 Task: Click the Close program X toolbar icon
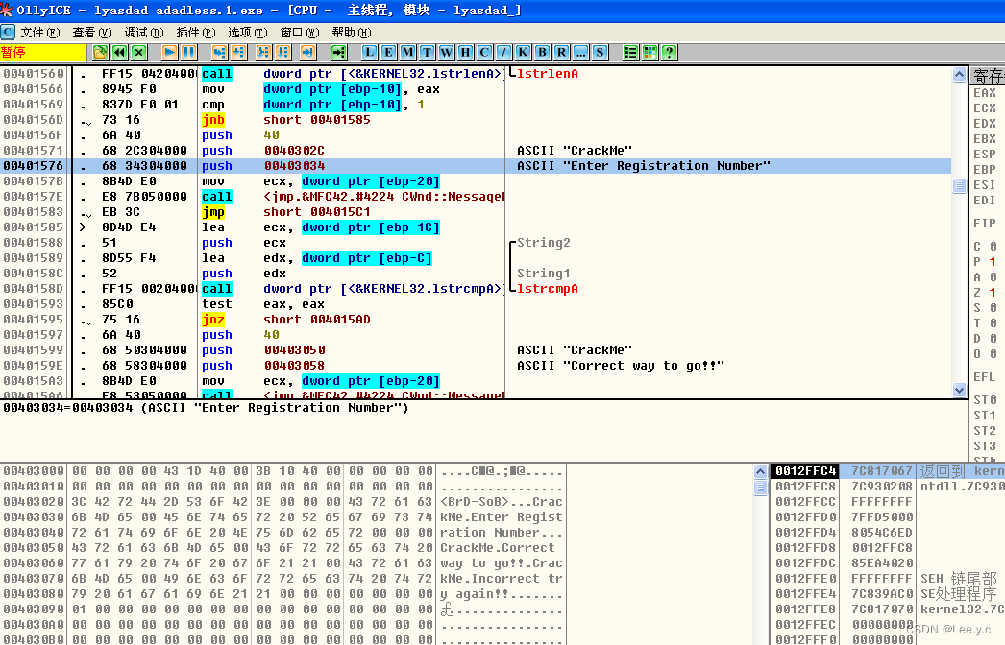pos(138,53)
